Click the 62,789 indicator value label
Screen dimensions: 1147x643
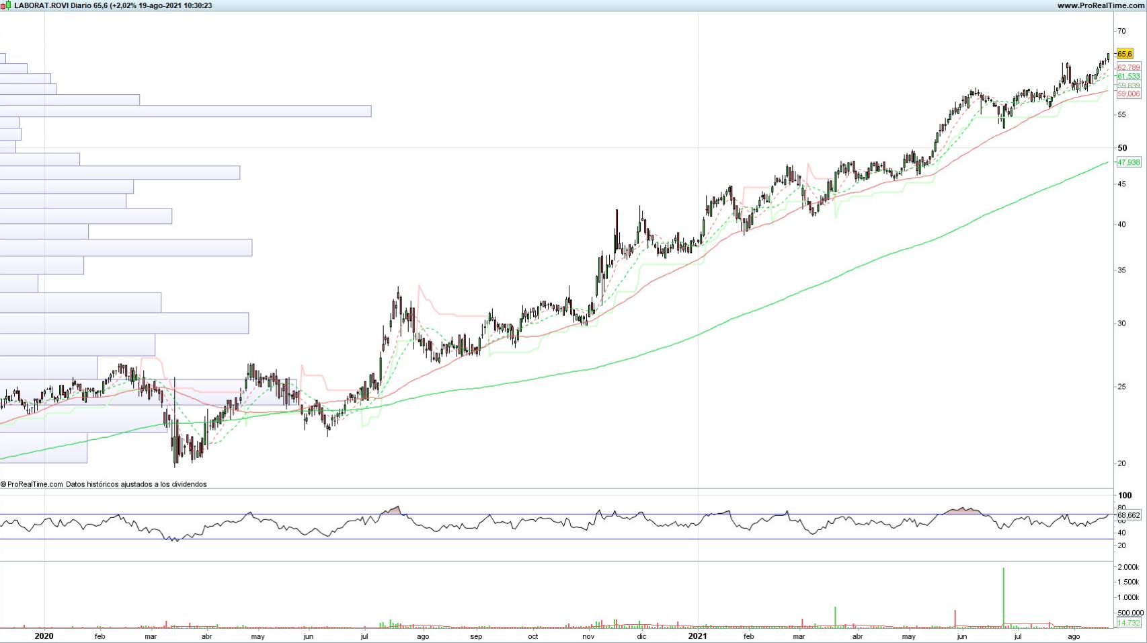coord(1128,67)
